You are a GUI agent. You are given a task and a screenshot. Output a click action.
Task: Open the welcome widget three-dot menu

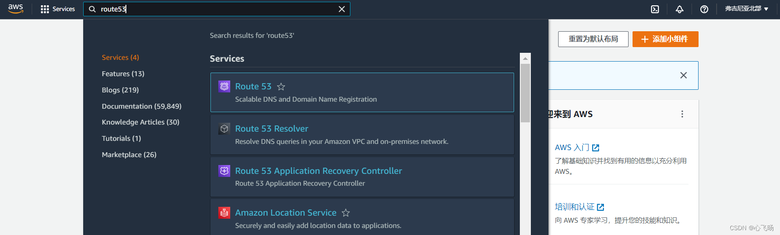pyautogui.click(x=682, y=114)
